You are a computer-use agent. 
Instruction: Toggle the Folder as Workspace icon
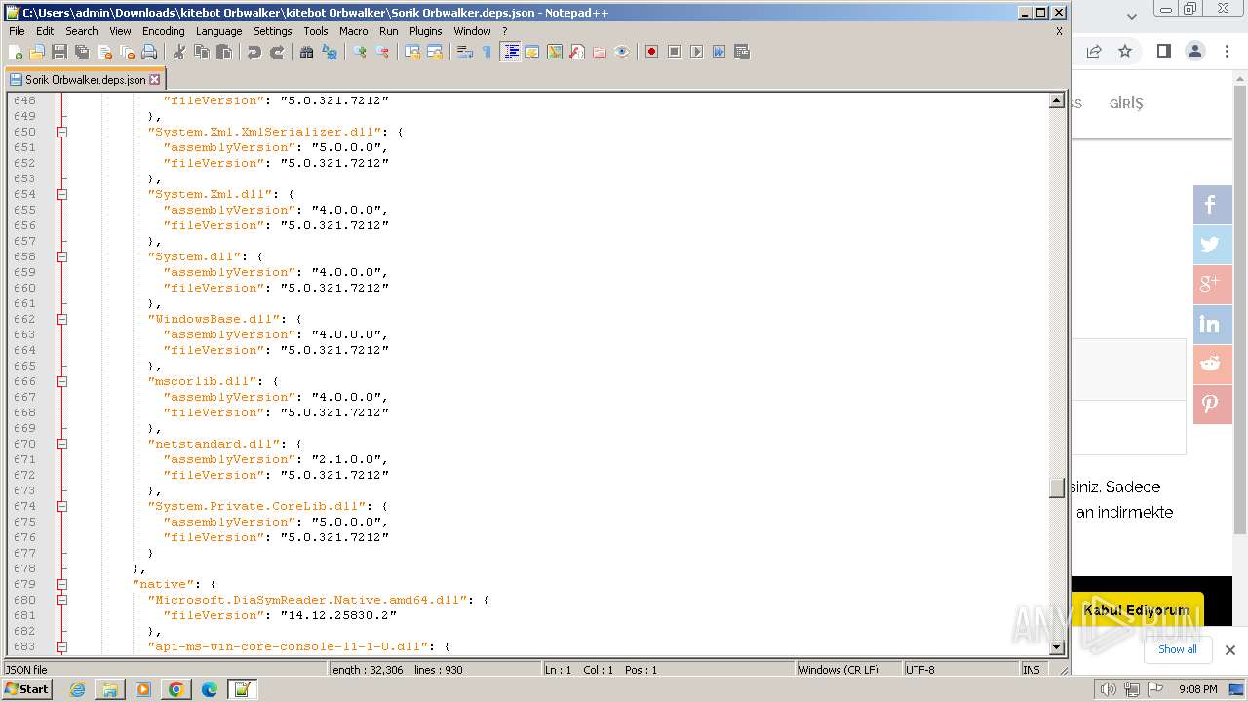[x=600, y=52]
